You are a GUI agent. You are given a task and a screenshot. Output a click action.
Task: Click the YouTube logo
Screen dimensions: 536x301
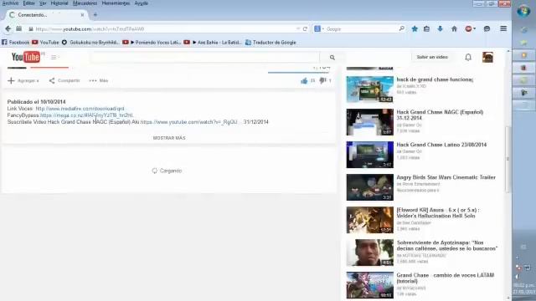pyautogui.click(x=26, y=57)
